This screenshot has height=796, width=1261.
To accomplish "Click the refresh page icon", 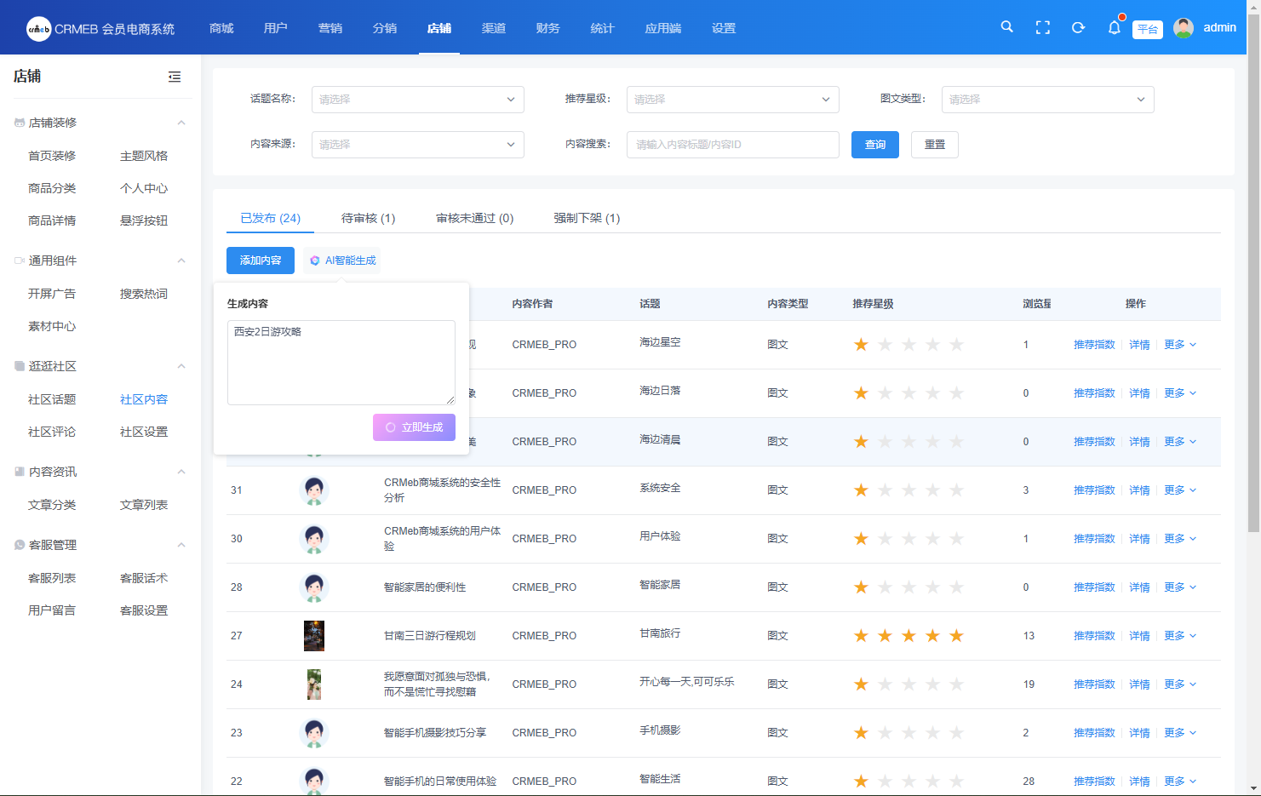I will point(1078,27).
